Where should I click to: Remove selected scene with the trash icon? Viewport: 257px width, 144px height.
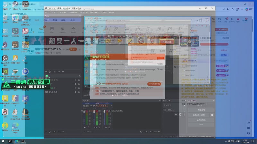point(50,72)
